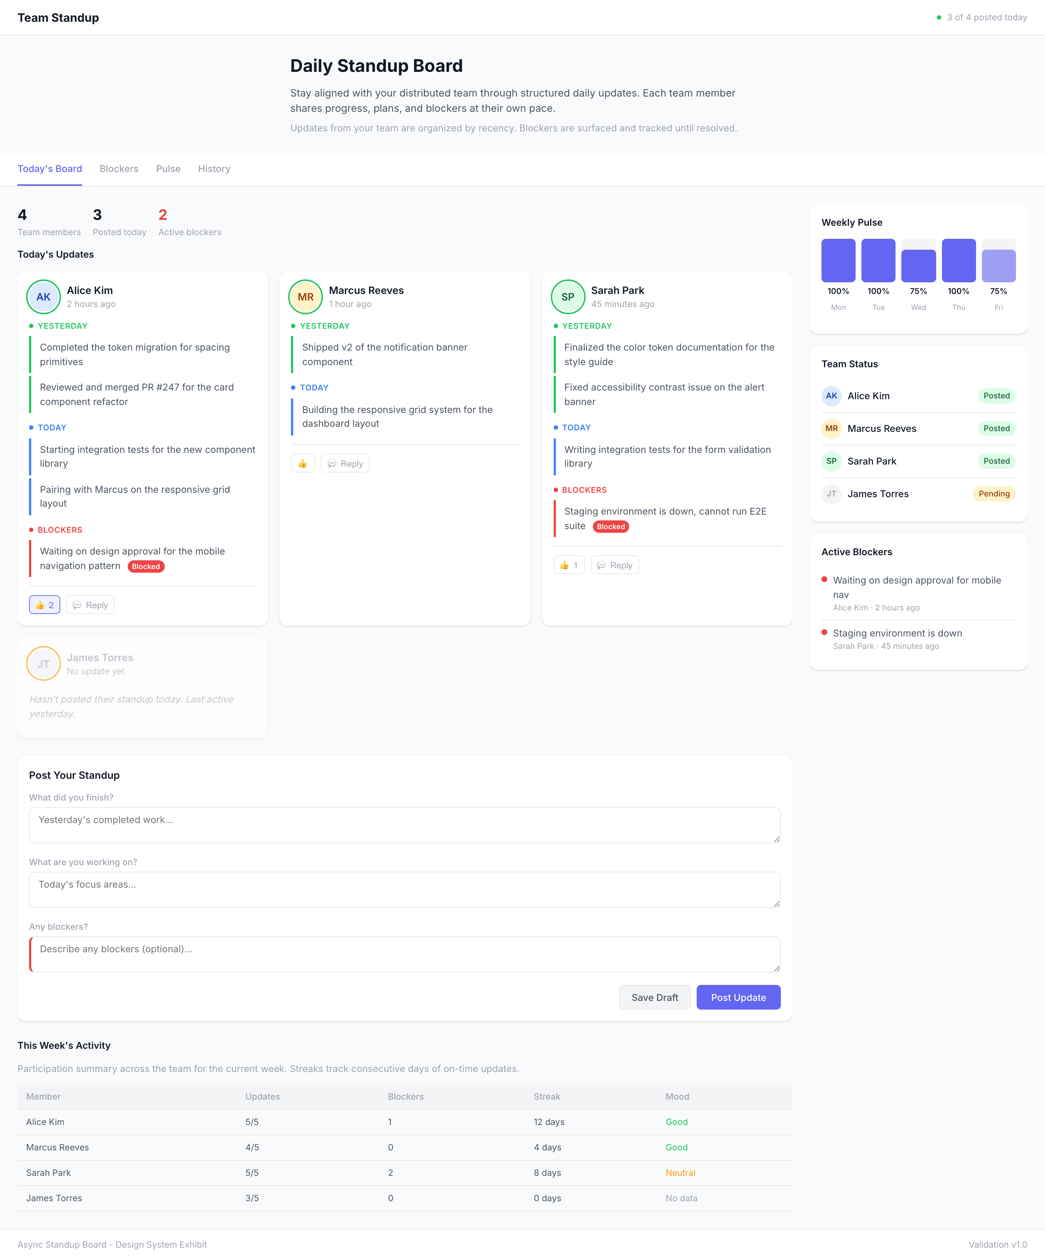Focus the 'What did you finish?' text area
This screenshot has height=1260, width=1045.
pos(404,825)
